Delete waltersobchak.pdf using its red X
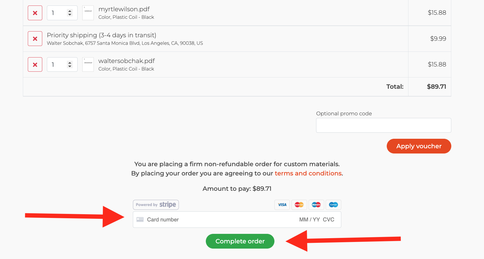This screenshot has height=259, width=484. 35,64
